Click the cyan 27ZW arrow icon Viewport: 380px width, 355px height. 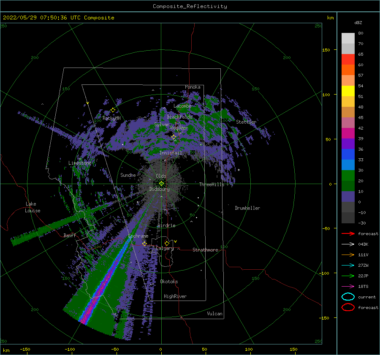(348, 265)
